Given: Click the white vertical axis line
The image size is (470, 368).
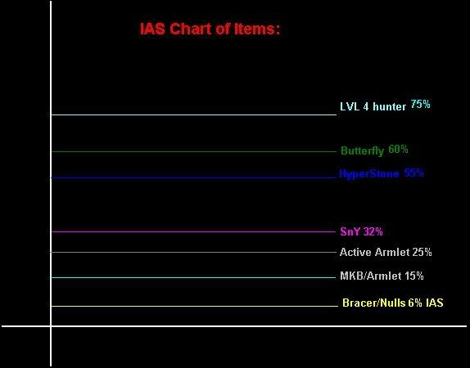Looking at the screenshot, I should [x=51, y=183].
